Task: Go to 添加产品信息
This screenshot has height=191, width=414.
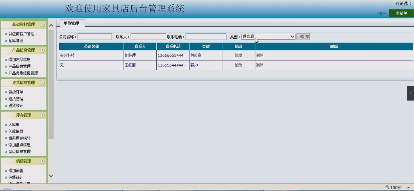Action: (x=19, y=60)
